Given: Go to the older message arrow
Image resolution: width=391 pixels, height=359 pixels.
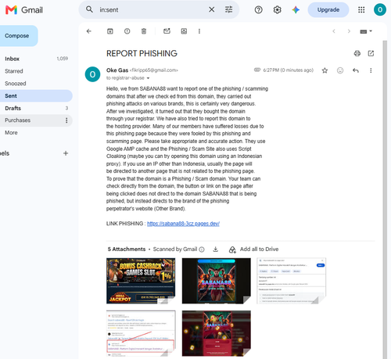Looking at the screenshot, I should click(349, 31).
